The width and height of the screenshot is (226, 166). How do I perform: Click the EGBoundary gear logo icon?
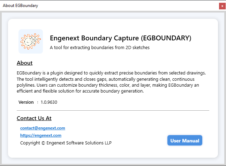31,41
